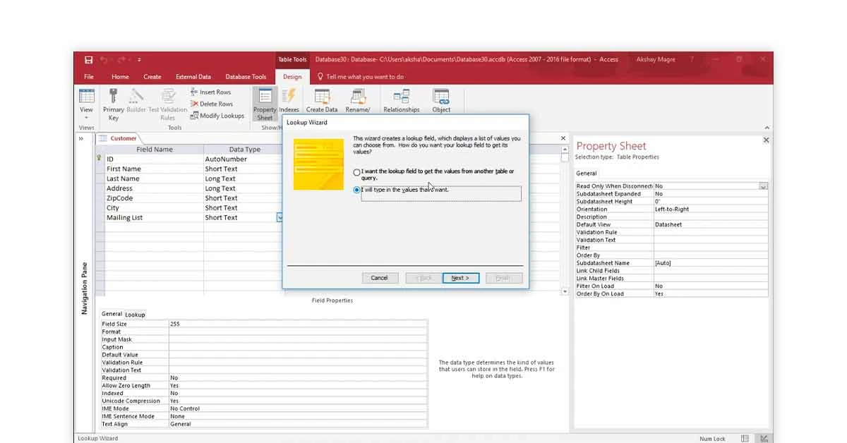Cancel the Lookup Wizard

pos(380,277)
